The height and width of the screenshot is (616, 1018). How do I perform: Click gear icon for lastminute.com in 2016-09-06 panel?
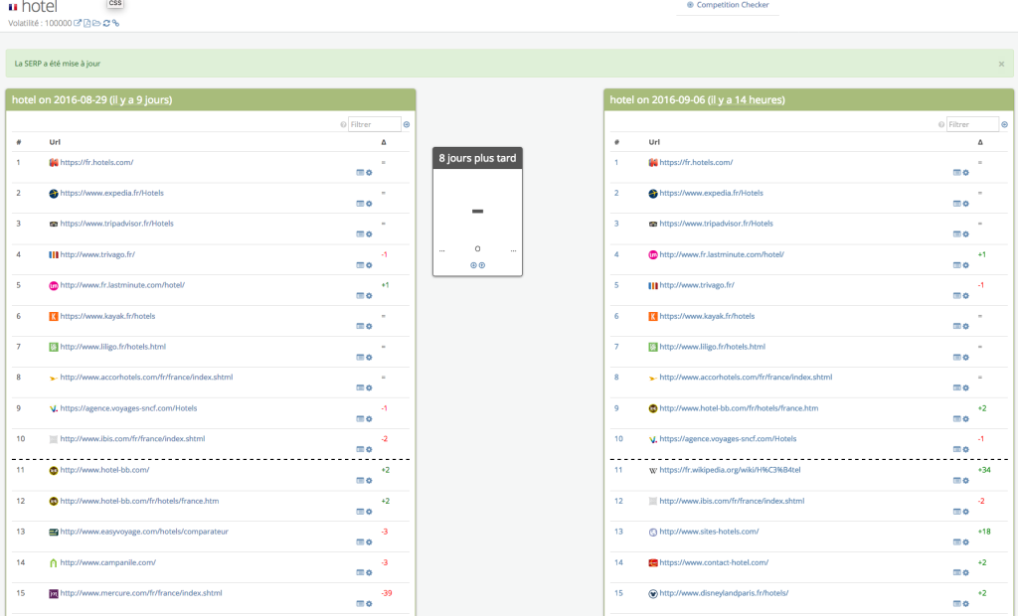[965, 265]
